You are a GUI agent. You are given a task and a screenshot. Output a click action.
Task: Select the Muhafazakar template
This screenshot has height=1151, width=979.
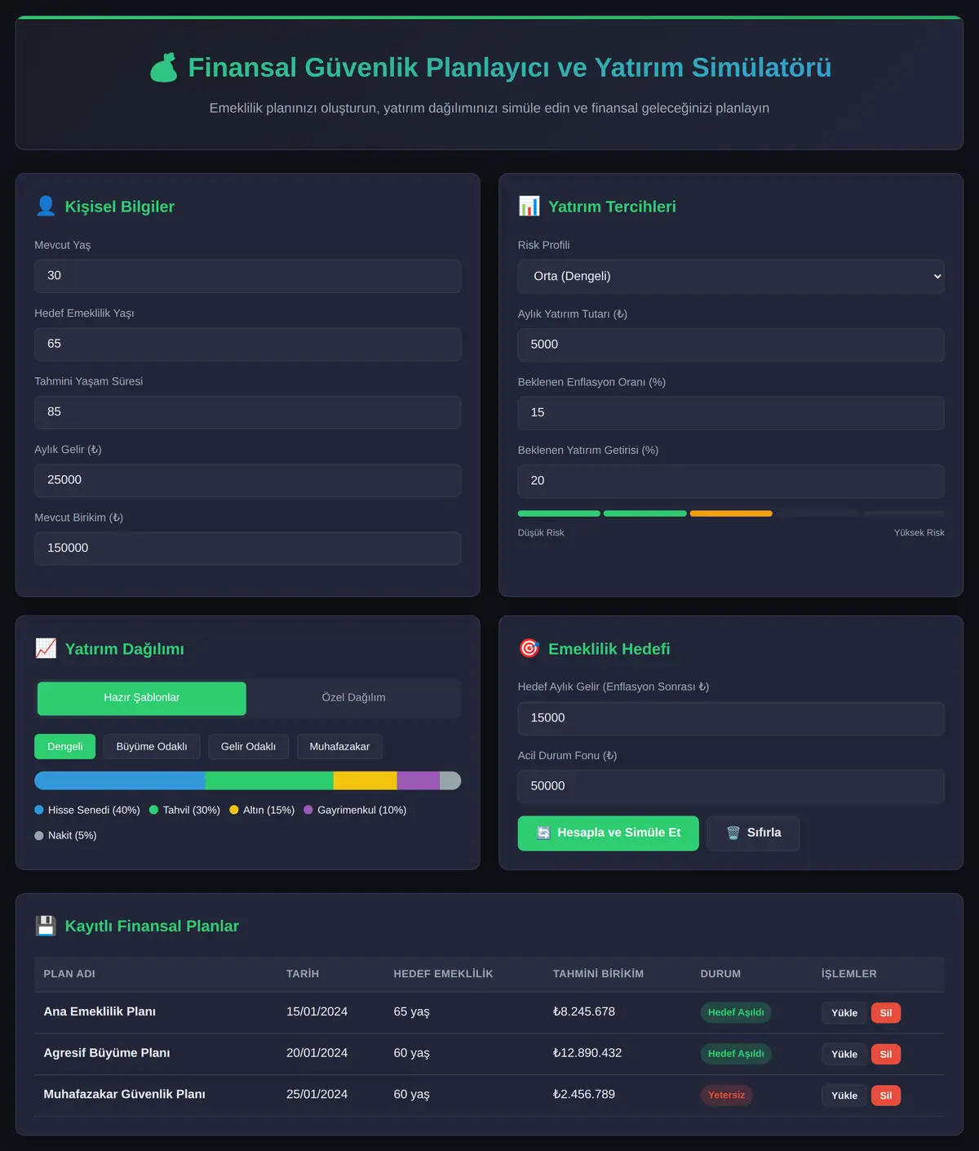click(339, 747)
